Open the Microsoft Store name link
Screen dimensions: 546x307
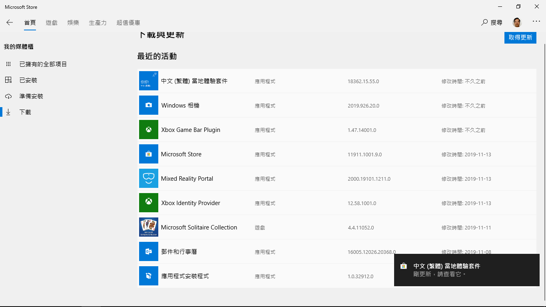[181, 154]
